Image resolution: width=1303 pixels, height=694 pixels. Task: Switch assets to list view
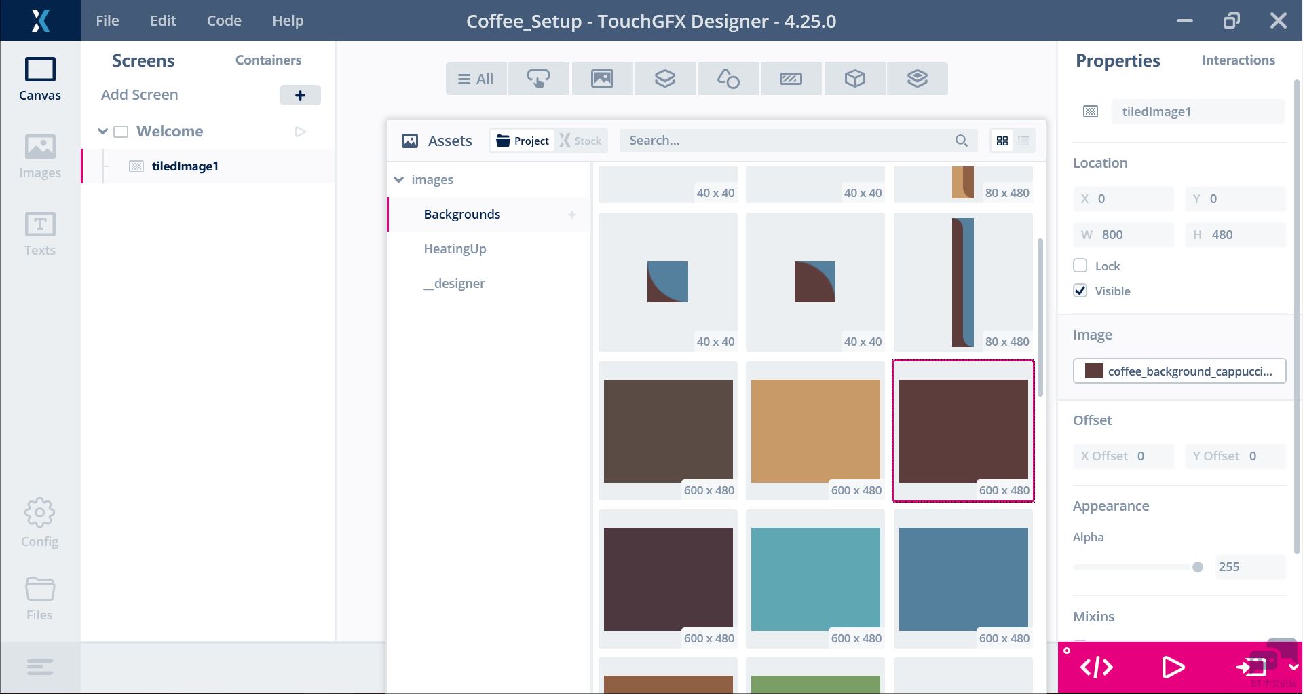point(1023,141)
